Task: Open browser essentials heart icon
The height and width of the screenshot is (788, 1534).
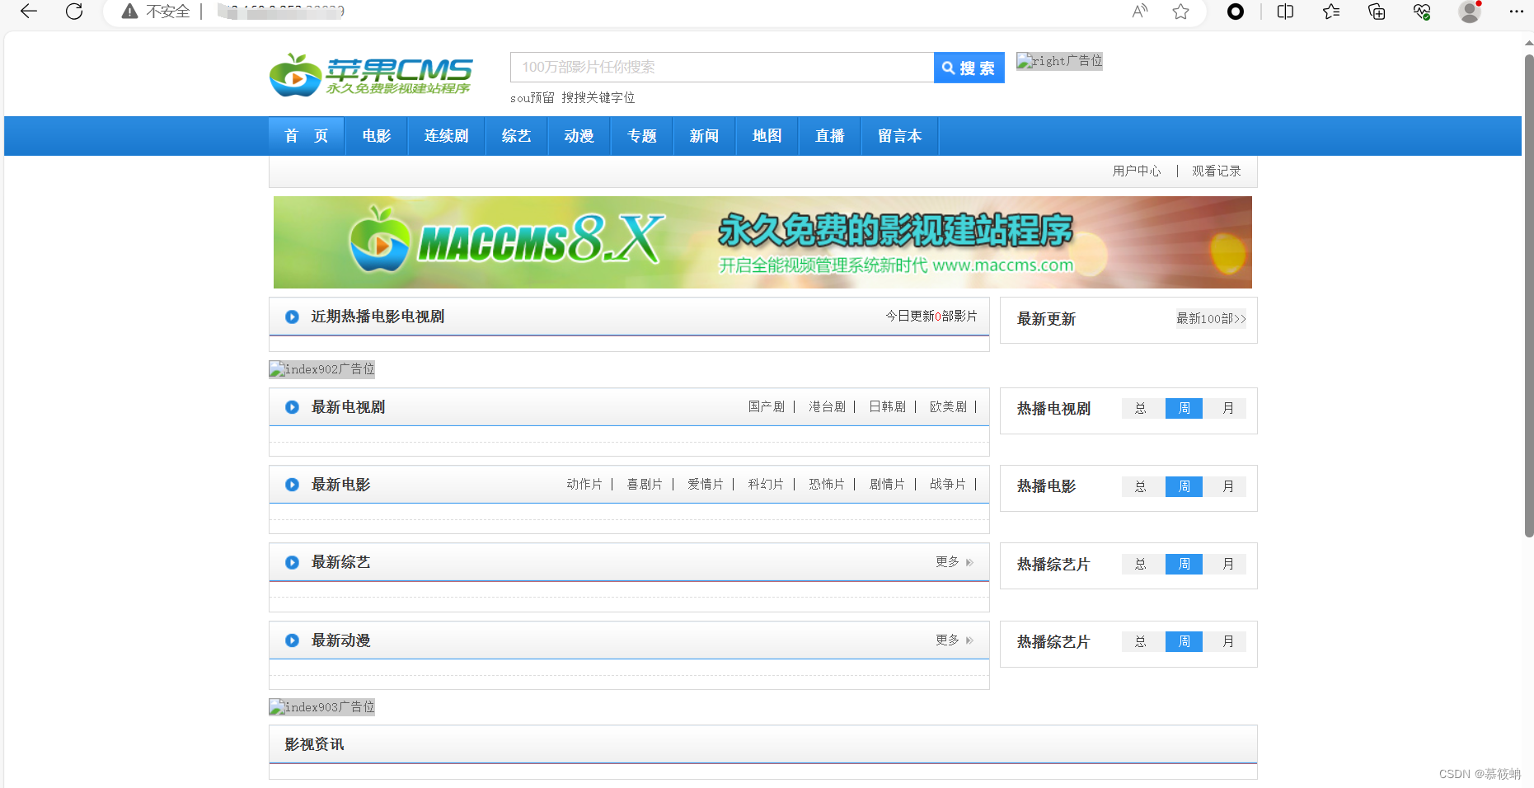Action: pos(1422,12)
